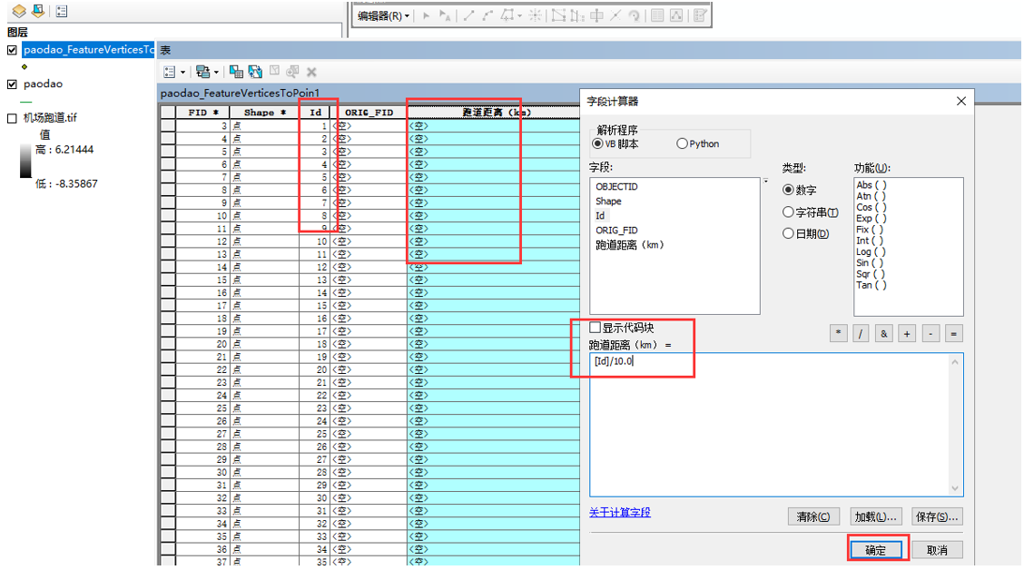Click the Table Options icon
The height and width of the screenshot is (570, 1024).
point(170,72)
